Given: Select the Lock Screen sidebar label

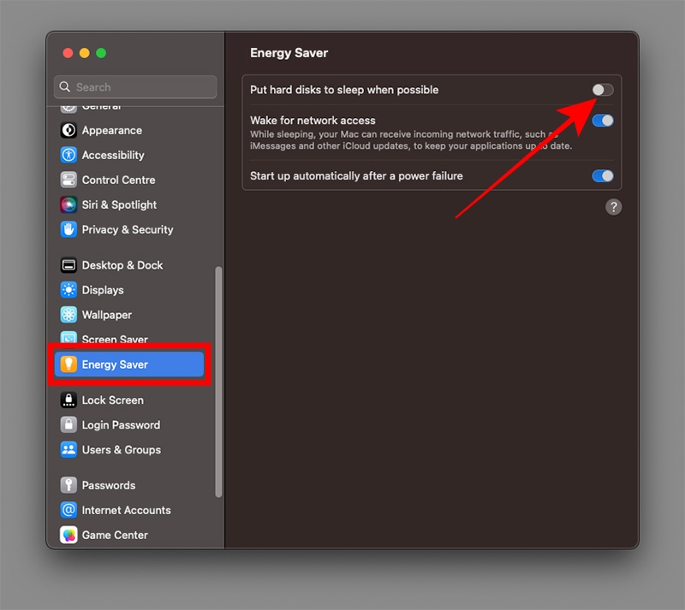Looking at the screenshot, I should tap(112, 400).
